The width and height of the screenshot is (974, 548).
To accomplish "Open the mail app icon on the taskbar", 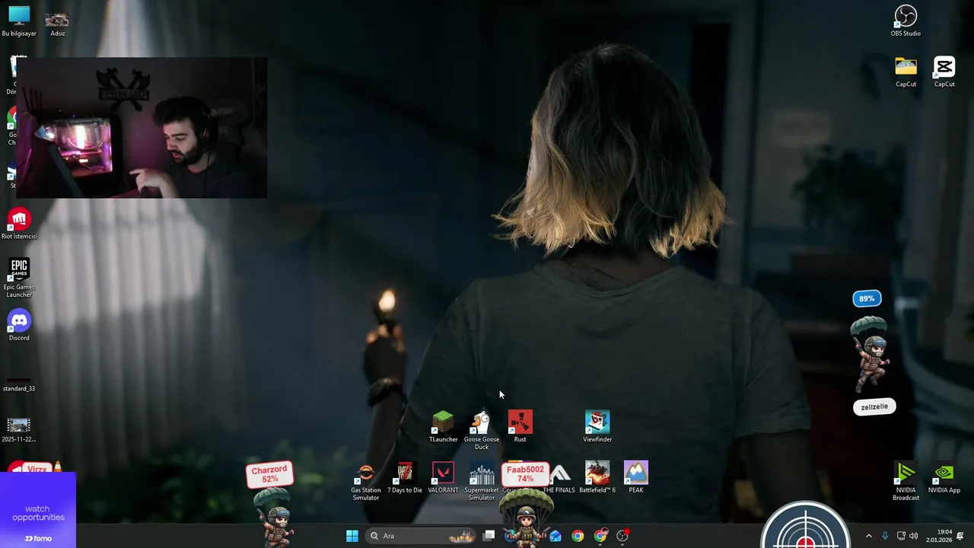I will point(555,536).
